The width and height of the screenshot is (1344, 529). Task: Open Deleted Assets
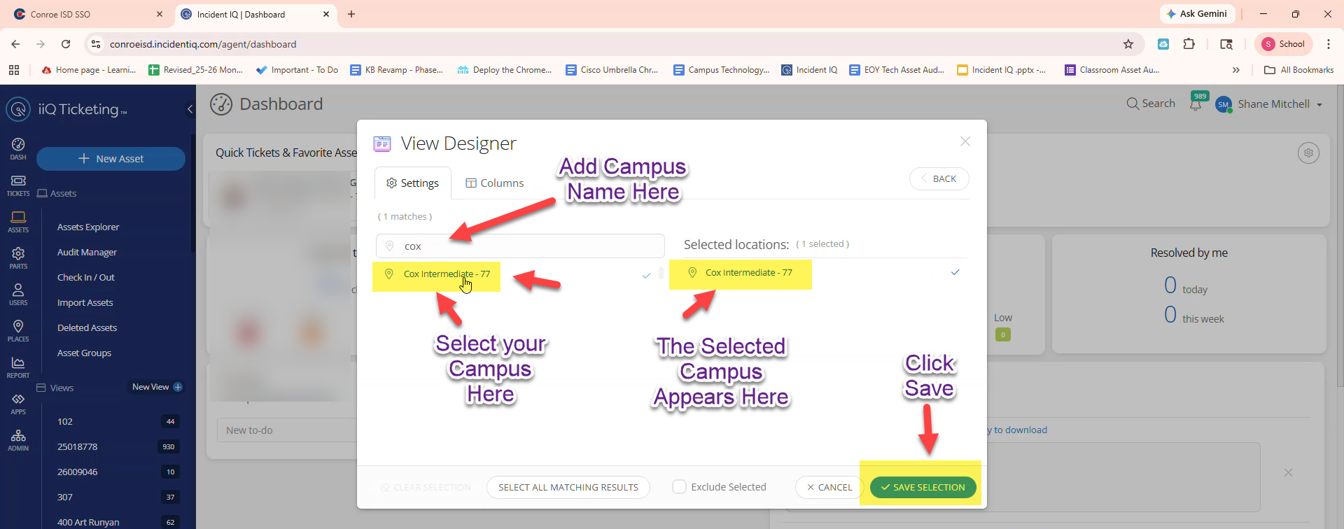pyautogui.click(x=87, y=327)
